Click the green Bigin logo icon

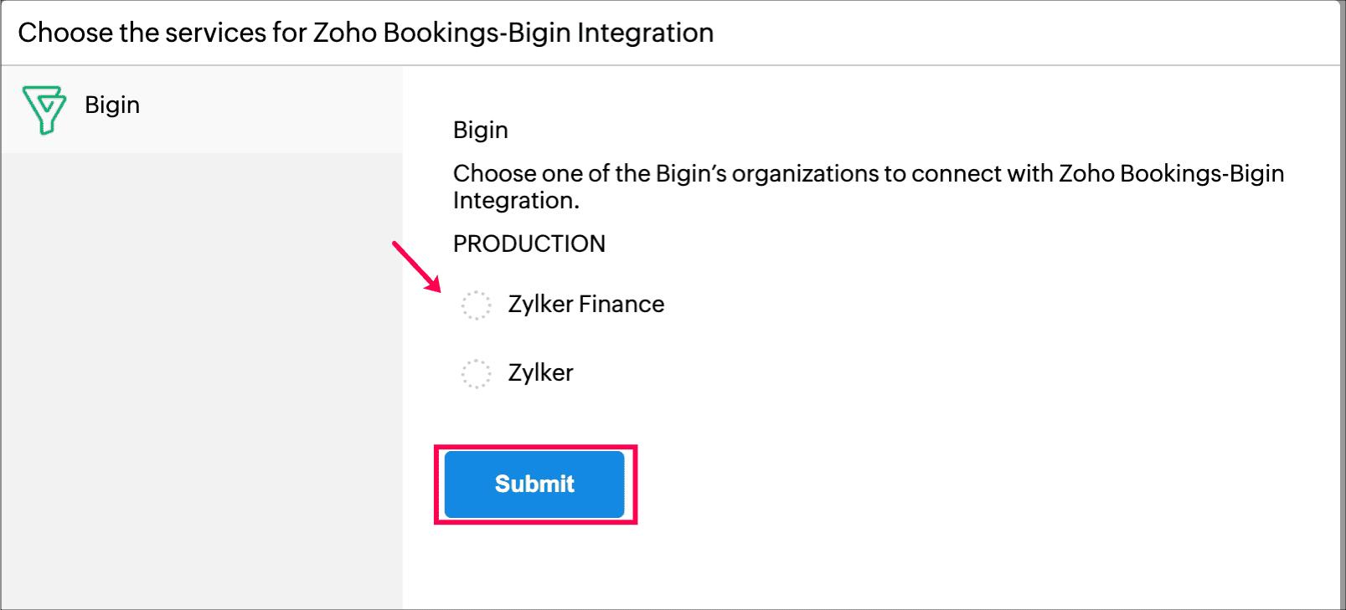[x=44, y=109]
